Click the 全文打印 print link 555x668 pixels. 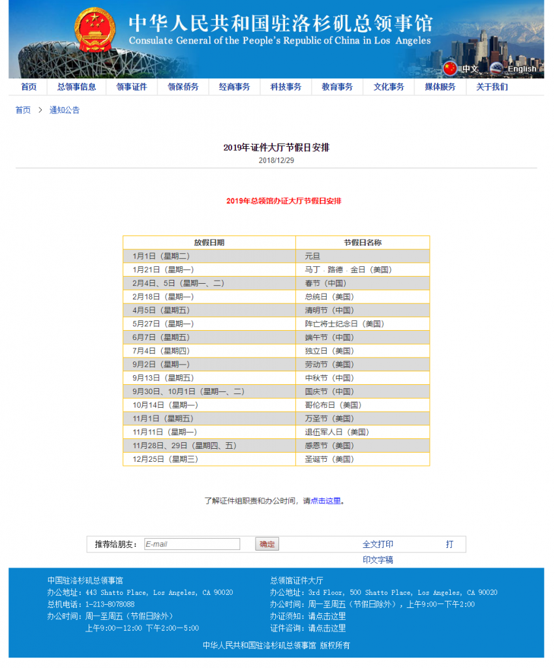coord(378,544)
